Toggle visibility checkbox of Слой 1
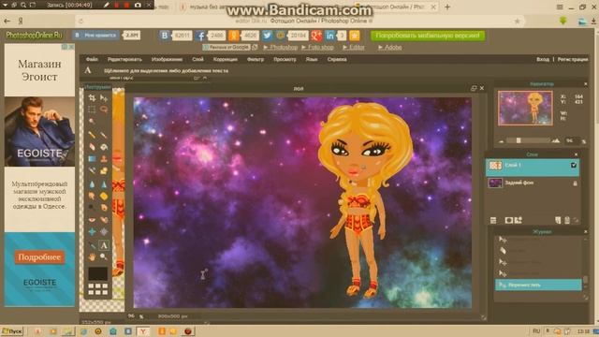This screenshot has width=599, height=337. tap(574, 165)
